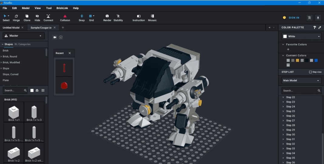324x164 pixels.
Task: Add a favorite color with plus
Action: [288, 50]
